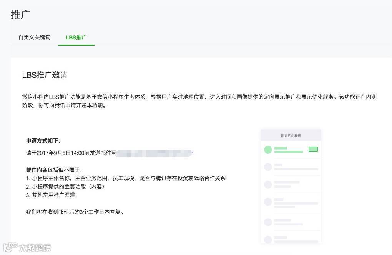Click the green avatar circle in preview
Viewport: 392px width, 255px height.
pos(268,150)
